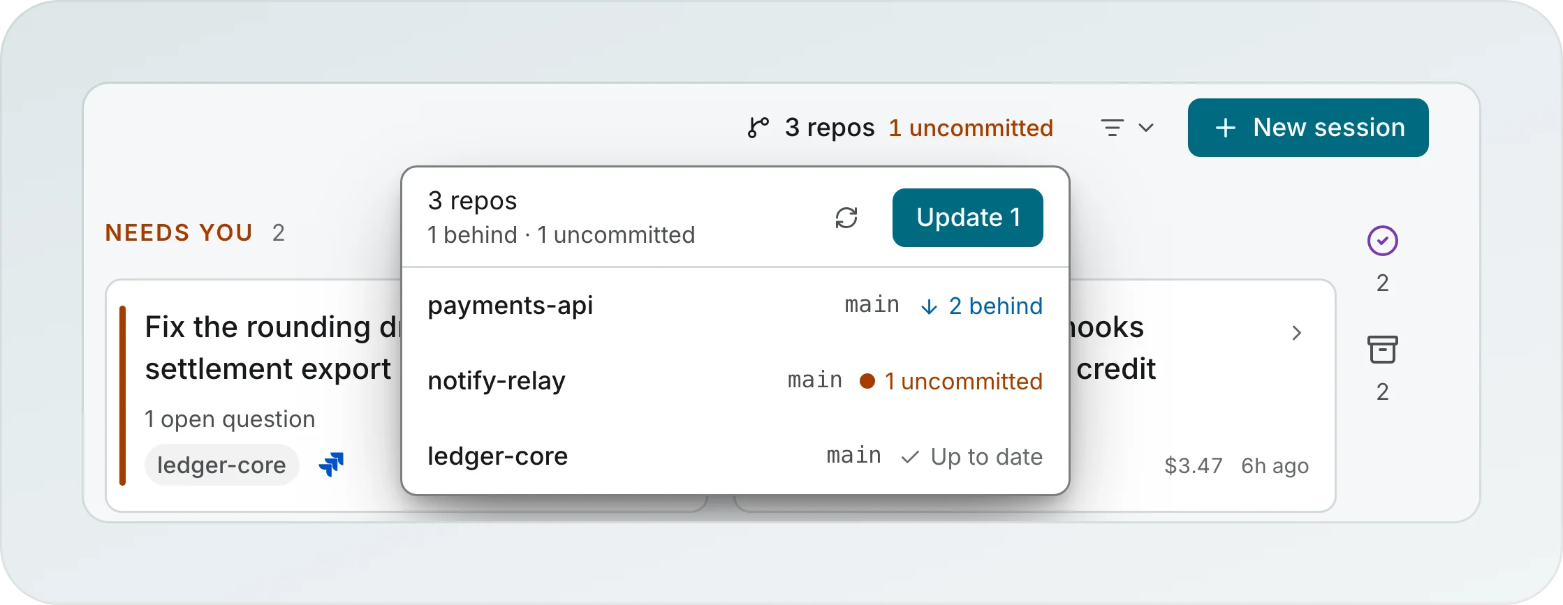Click the NEEDS YOU section heading

tap(179, 232)
